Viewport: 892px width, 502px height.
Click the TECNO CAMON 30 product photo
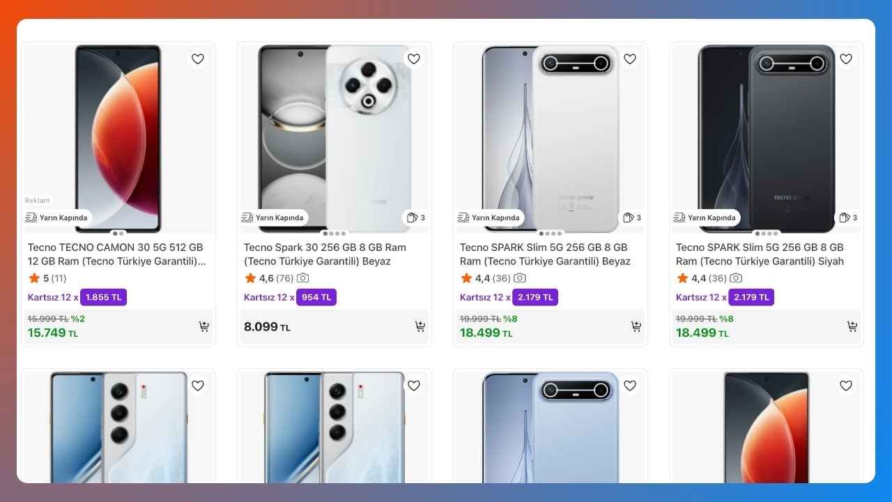[x=117, y=137]
